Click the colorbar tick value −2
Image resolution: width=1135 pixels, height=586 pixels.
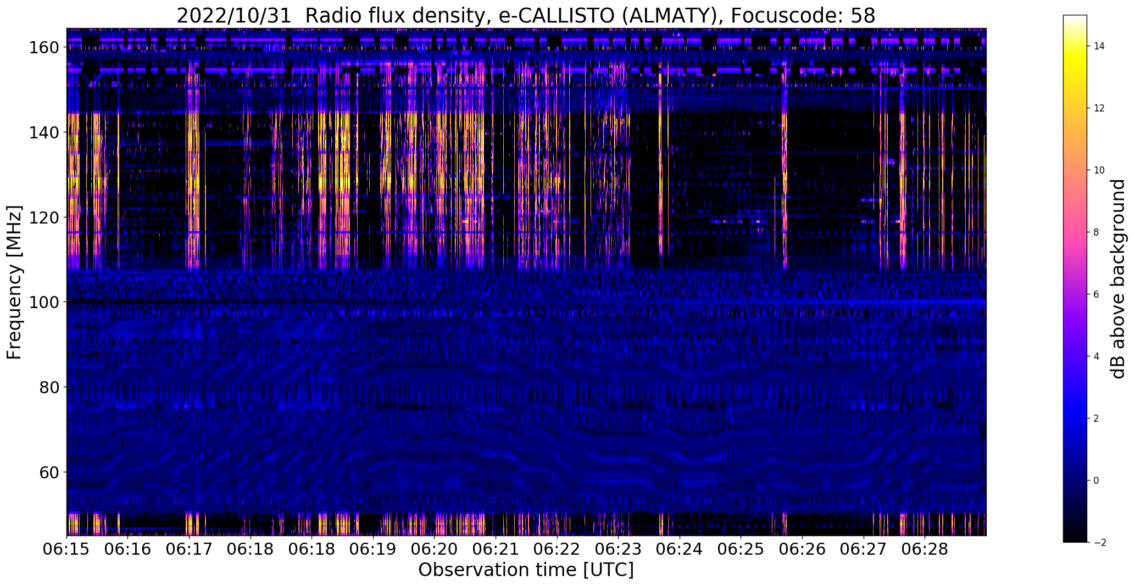coord(1100,543)
